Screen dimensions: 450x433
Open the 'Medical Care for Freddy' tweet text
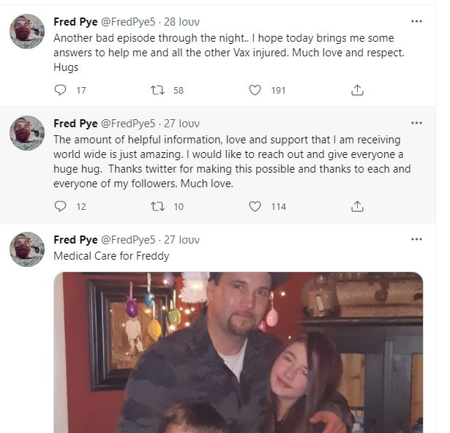pyautogui.click(x=111, y=256)
